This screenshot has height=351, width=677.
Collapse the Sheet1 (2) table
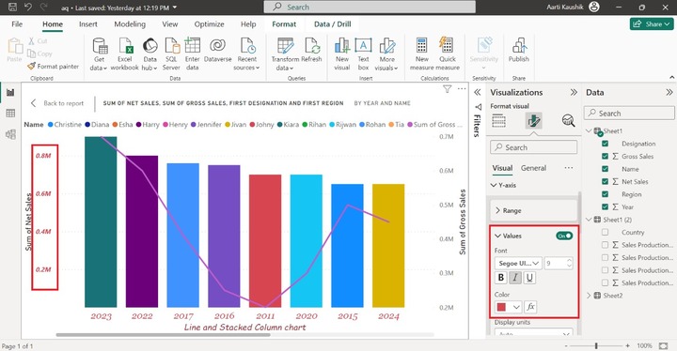coord(589,220)
